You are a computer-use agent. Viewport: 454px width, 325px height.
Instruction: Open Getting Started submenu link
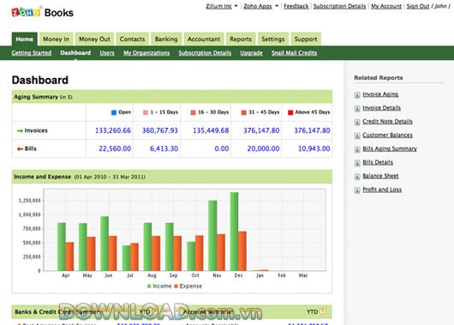point(32,53)
